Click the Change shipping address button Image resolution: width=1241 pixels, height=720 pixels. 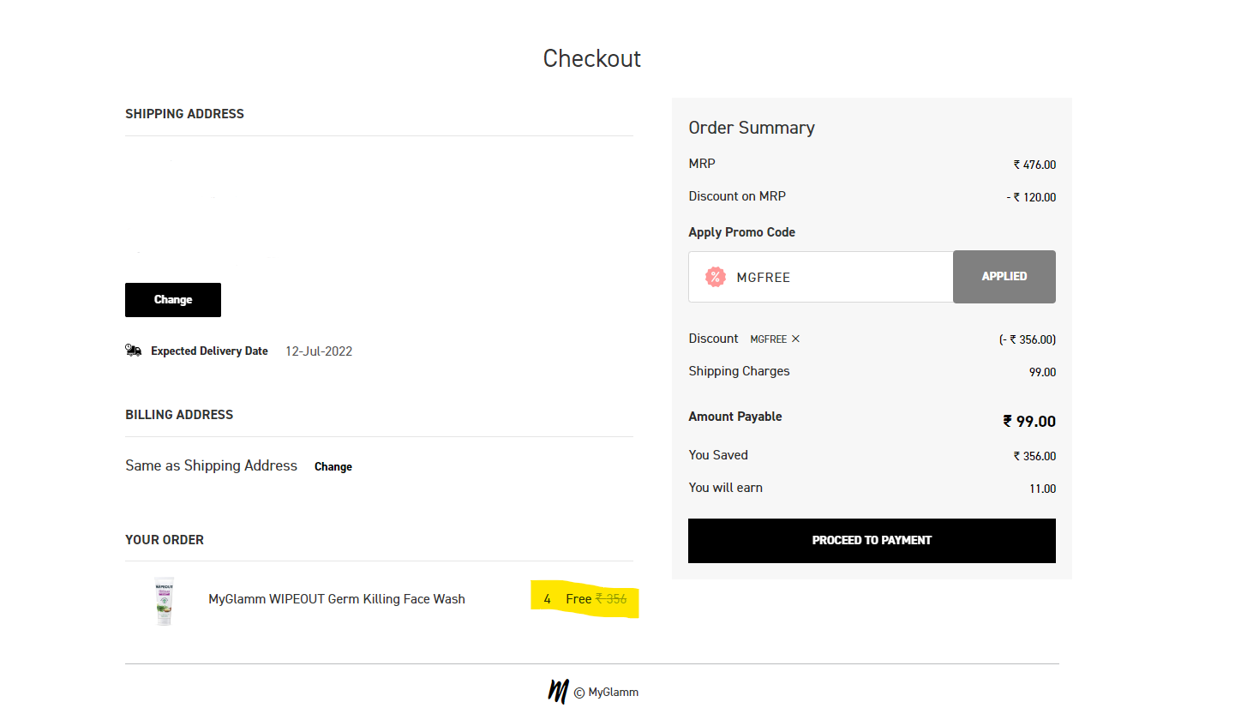(x=173, y=300)
